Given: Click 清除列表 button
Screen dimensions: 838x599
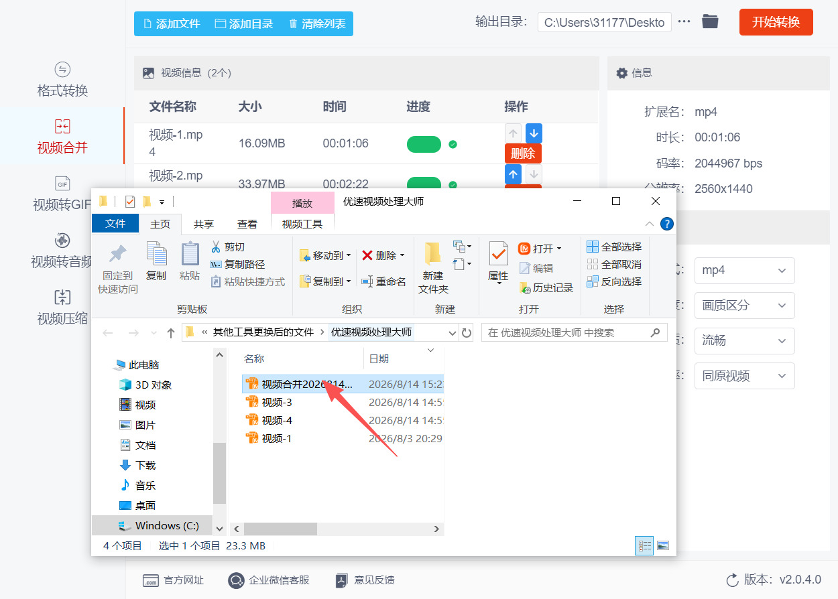Looking at the screenshot, I should coord(317,23).
